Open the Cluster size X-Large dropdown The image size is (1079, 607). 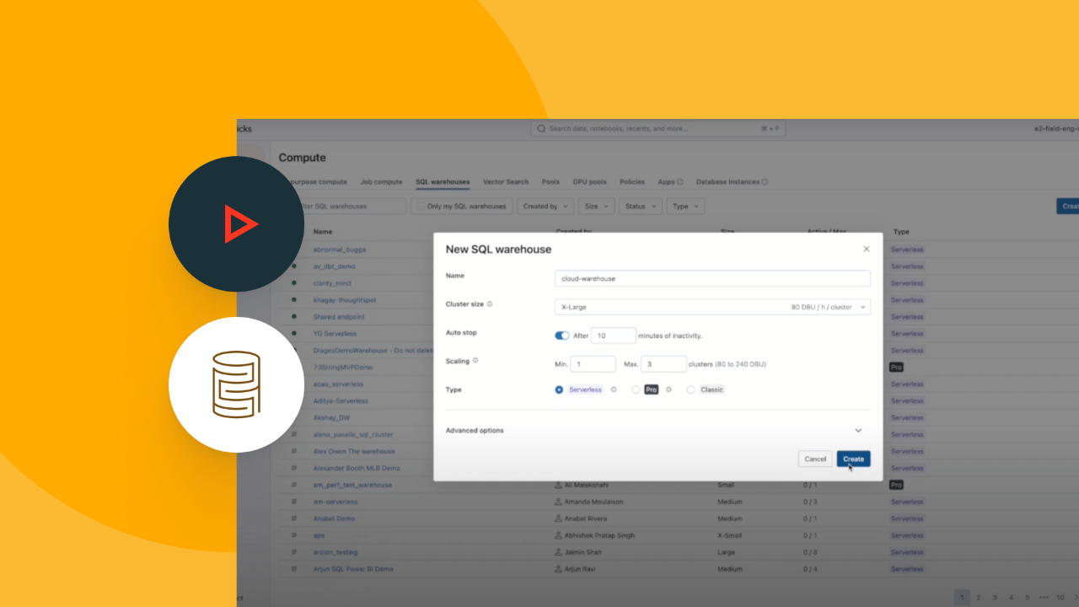pyautogui.click(x=712, y=307)
